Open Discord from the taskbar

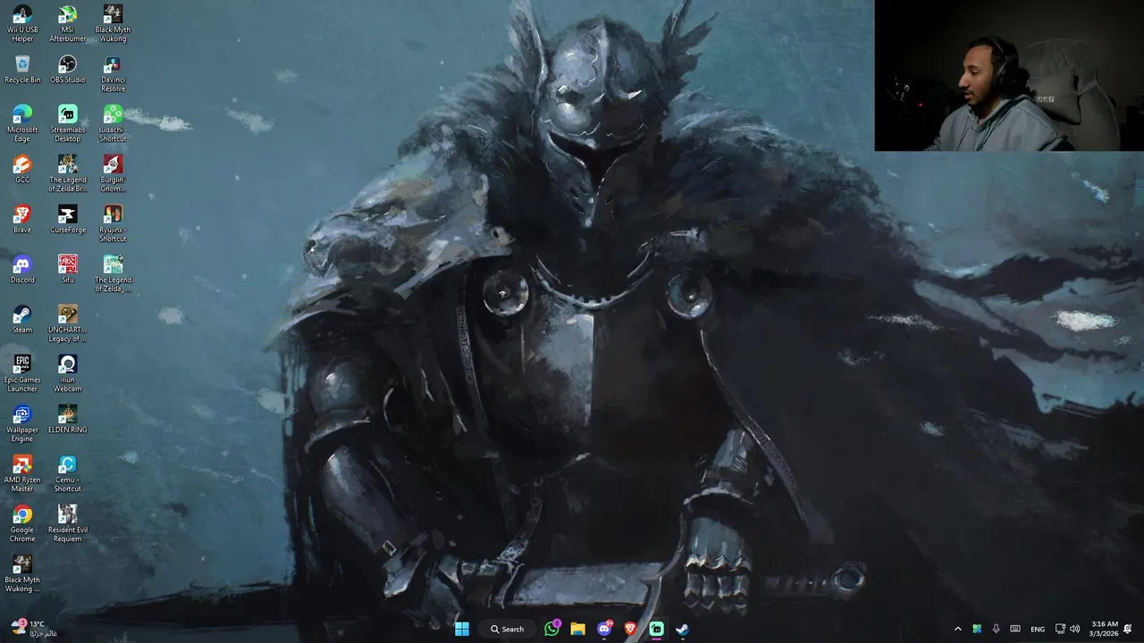tap(605, 629)
